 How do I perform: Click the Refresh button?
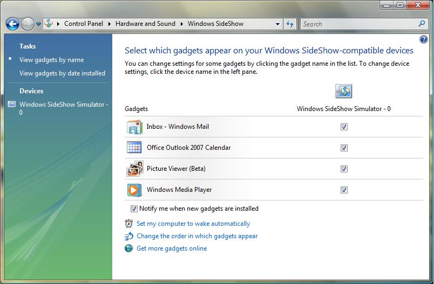[290, 24]
